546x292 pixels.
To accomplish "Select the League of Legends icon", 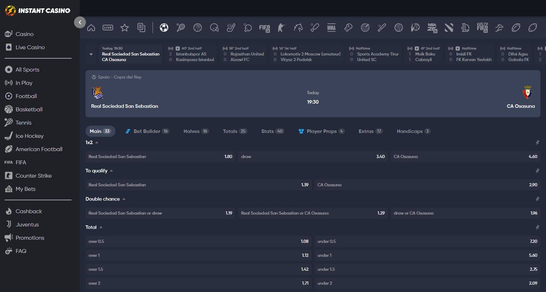I will coord(465,28).
